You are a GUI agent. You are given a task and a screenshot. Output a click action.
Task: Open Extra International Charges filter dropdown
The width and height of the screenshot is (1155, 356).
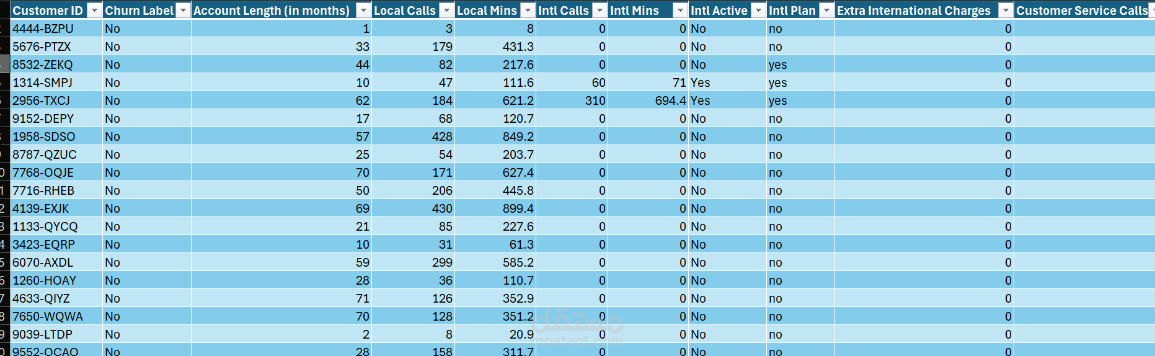pyautogui.click(x=1006, y=11)
